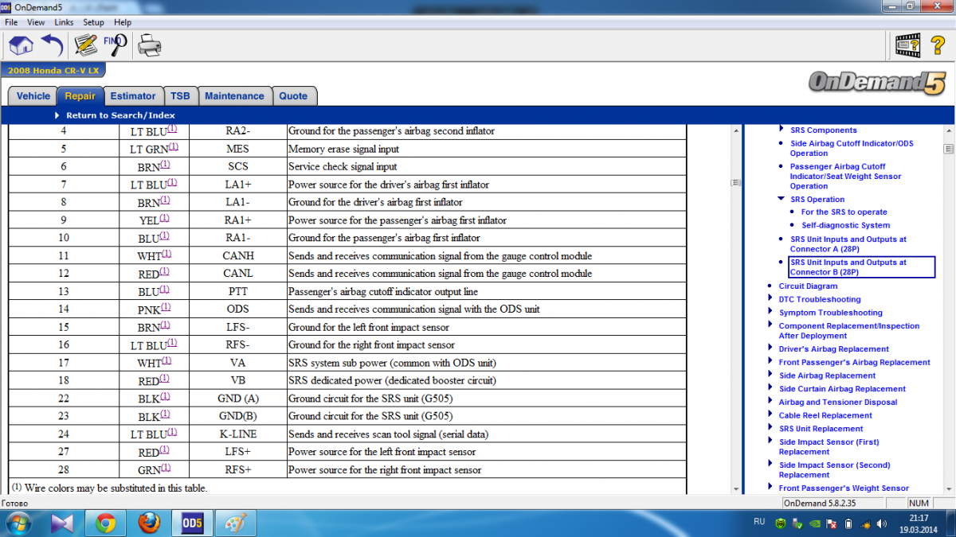Switch to the Vehicle tab

click(x=33, y=96)
